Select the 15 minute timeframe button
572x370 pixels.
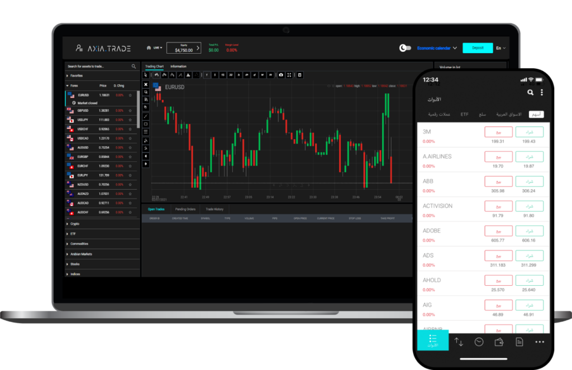223,75
